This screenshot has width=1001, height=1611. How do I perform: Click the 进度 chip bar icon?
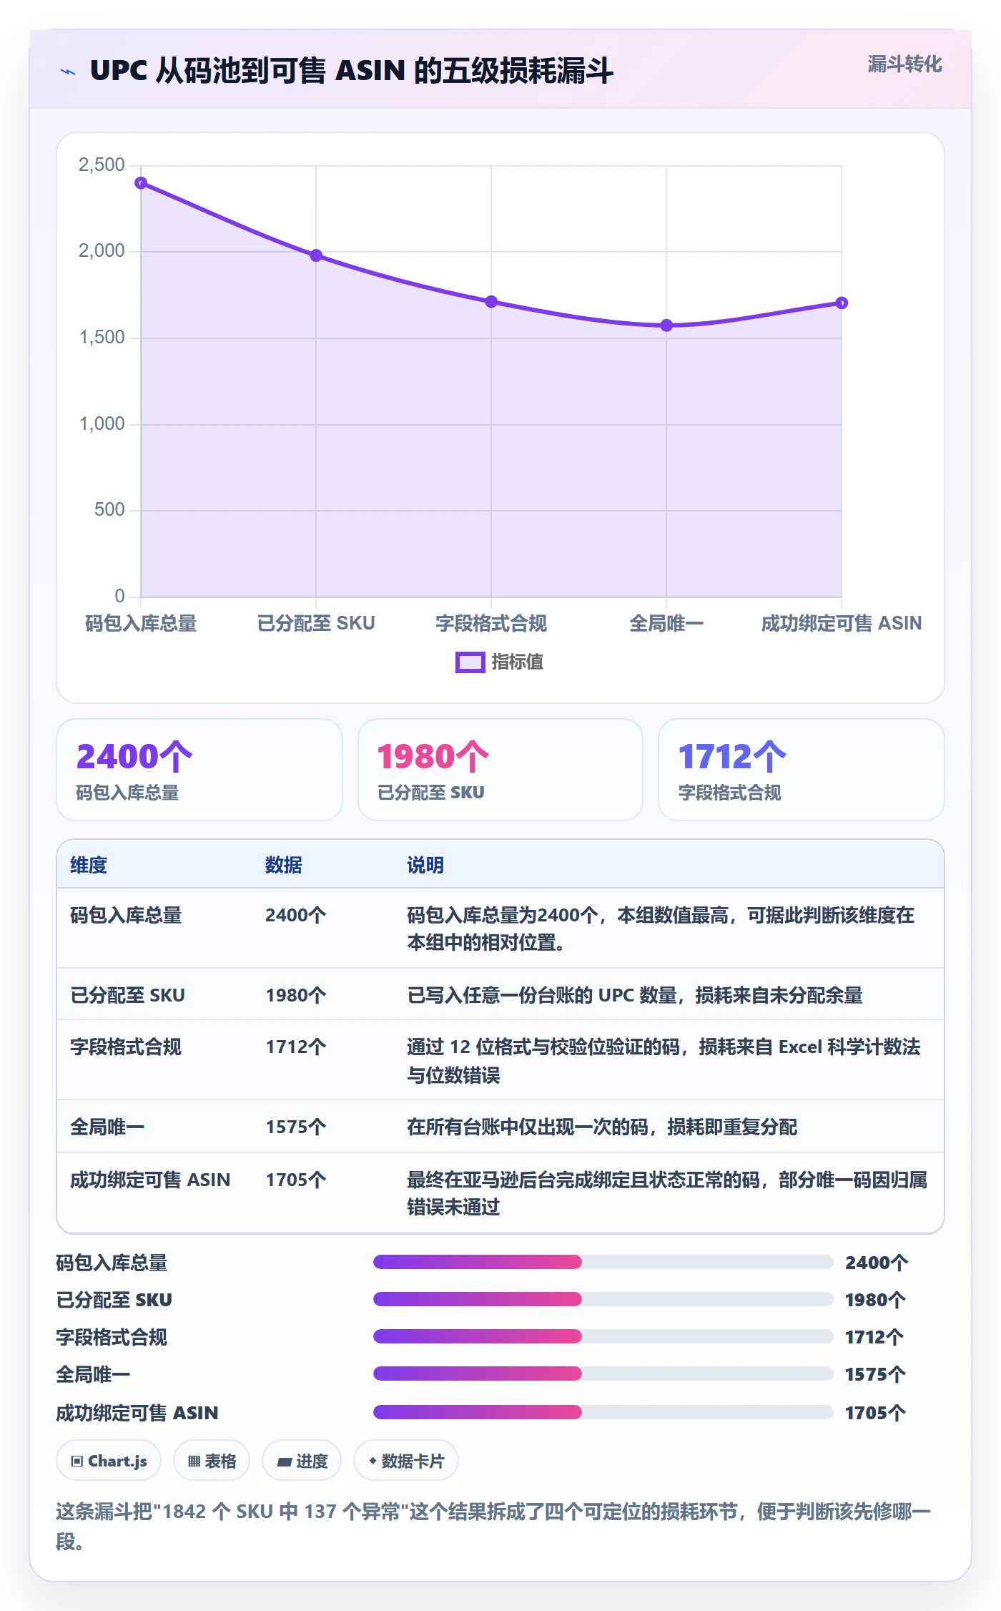tap(284, 1462)
